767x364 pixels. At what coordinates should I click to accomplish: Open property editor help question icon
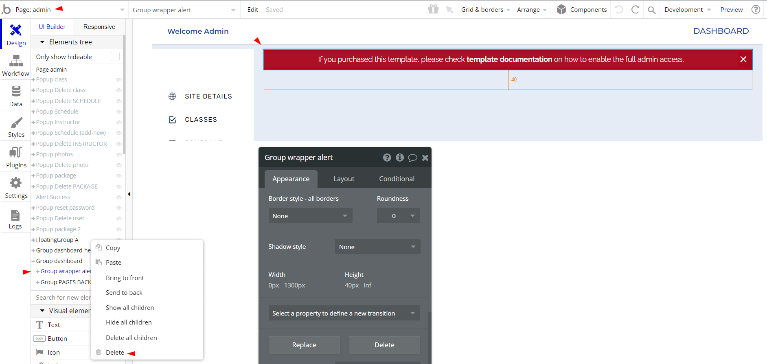[387, 158]
